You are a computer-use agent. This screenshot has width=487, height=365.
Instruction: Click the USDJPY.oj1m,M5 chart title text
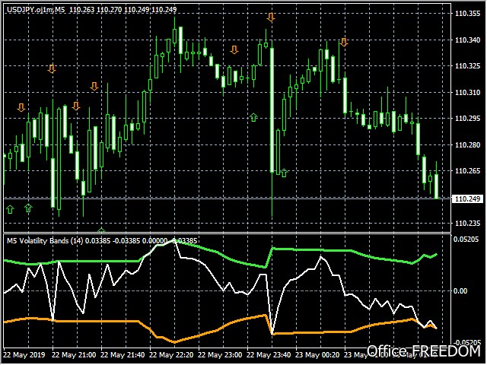pyautogui.click(x=36, y=10)
